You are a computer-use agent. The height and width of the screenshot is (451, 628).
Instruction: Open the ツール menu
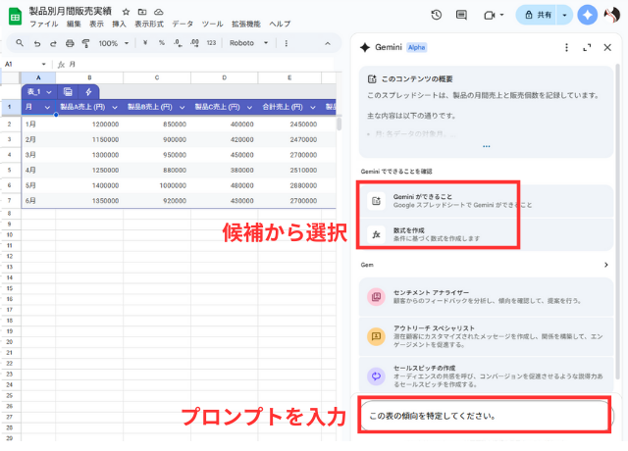tap(212, 24)
